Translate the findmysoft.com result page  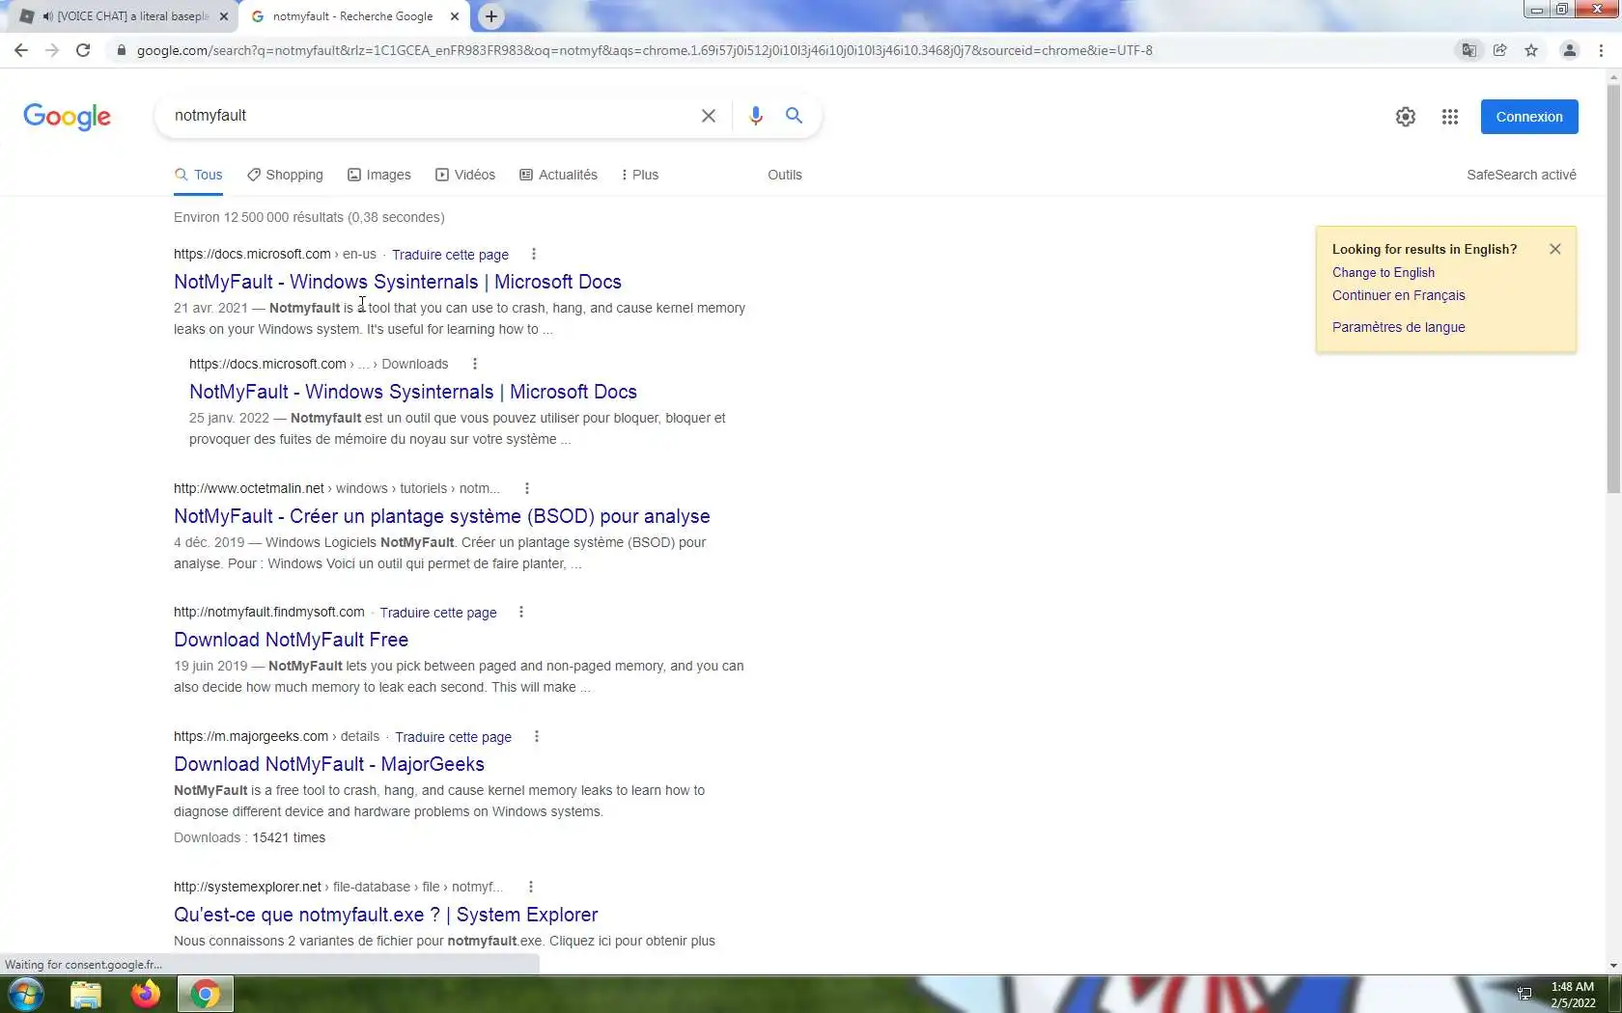[x=438, y=613]
